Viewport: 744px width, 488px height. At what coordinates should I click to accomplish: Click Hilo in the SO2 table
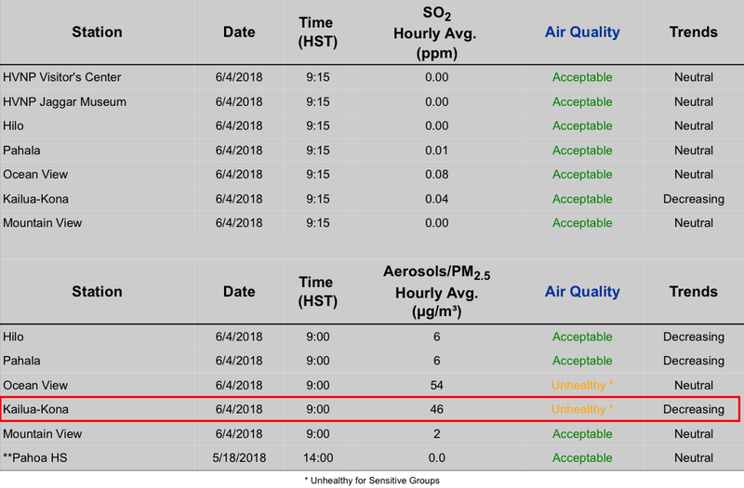click(13, 125)
